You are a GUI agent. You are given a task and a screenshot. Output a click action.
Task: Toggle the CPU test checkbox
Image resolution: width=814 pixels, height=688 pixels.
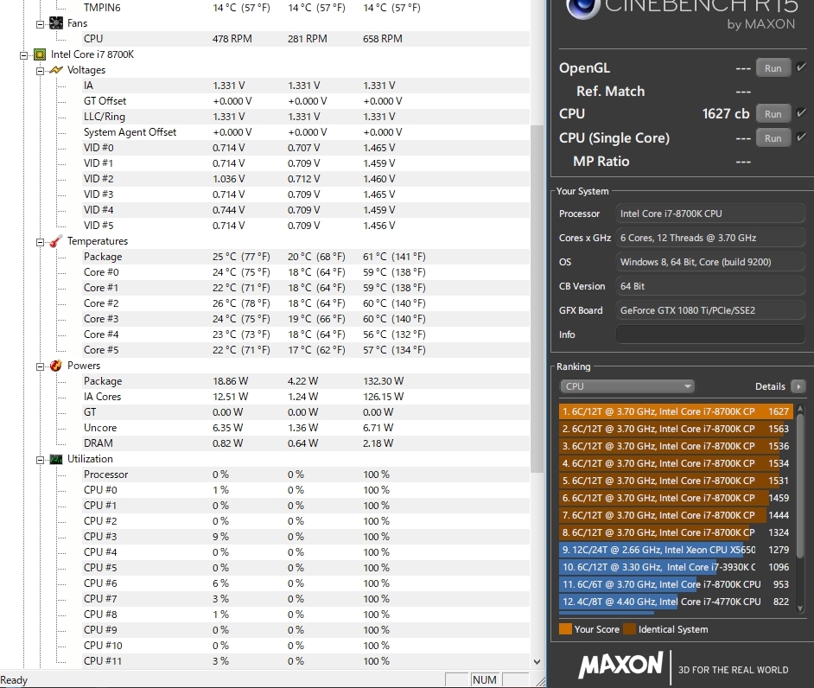point(801,112)
